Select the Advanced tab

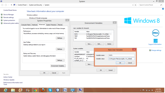click(x=42, y=25)
